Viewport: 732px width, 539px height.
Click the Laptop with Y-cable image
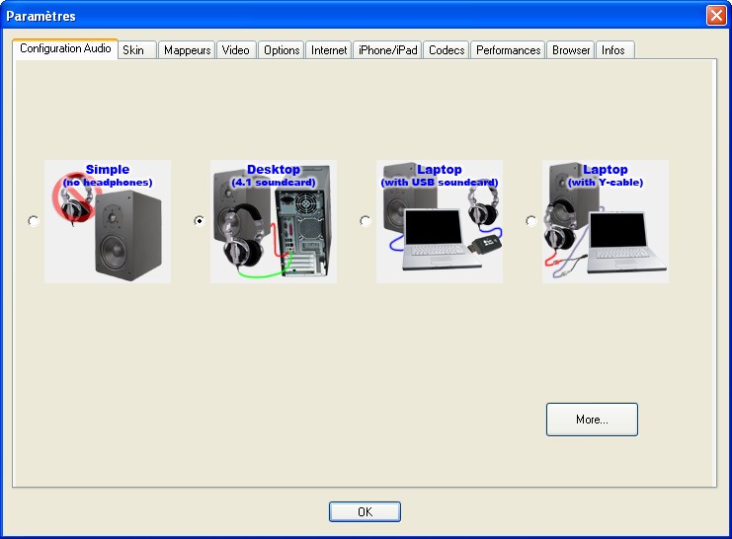pyautogui.click(x=605, y=221)
